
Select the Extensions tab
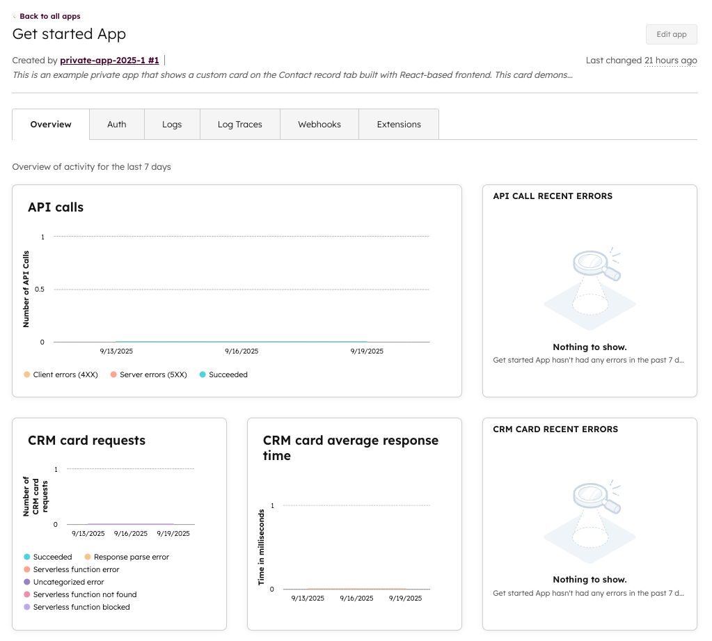pos(399,125)
